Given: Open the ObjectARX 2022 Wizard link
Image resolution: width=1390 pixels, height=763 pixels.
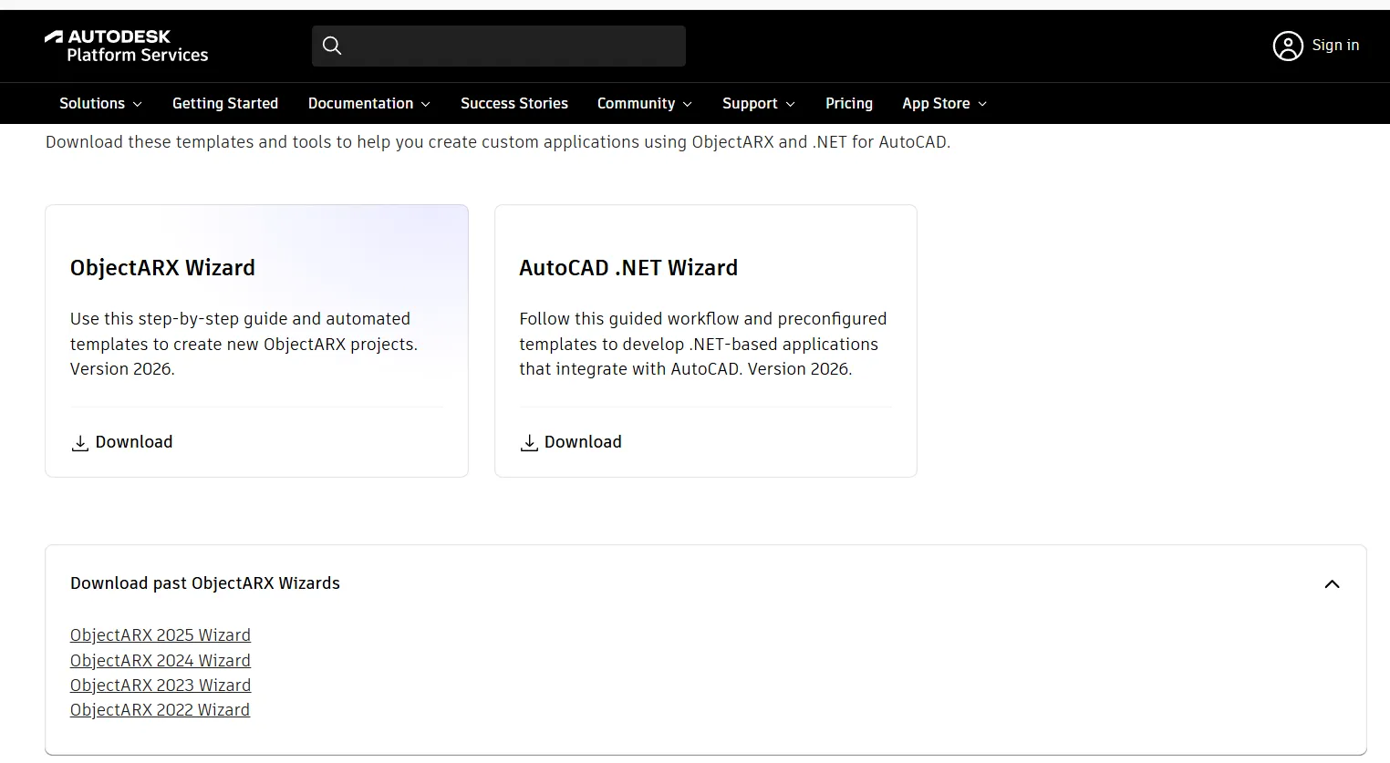Looking at the screenshot, I should [x=160, y=710].
